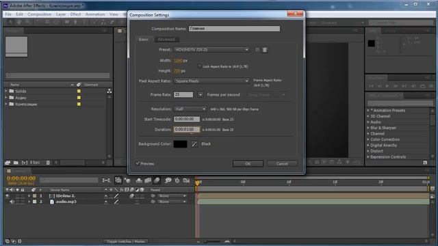Toggle Auto-keyframe stopwatch in timeline header

click(x=177, y=180)
